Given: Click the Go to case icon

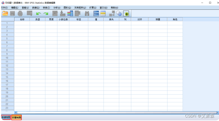Looking at the screenshot, I should point(55,14).
